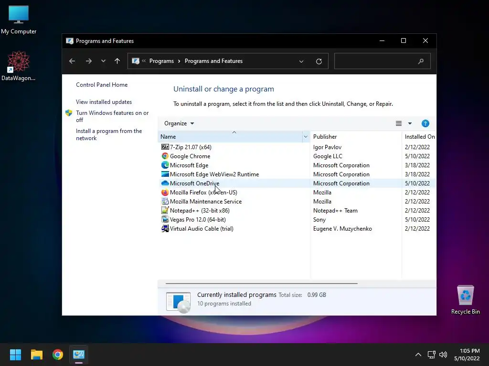Viewport: 489px width, 366px height.
Task: Open recent locations dropdown chevron
Action: point(103,61)
